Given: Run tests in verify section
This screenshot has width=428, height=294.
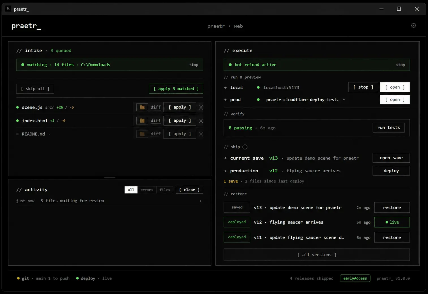Looking at the screenshot, I should tap(389, 128).
